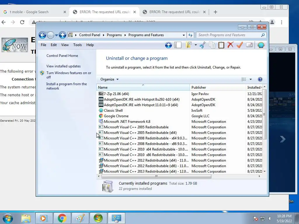Open Windows Media Player from taskbar
Screen dimensions: 299x224
click(44, 218)
